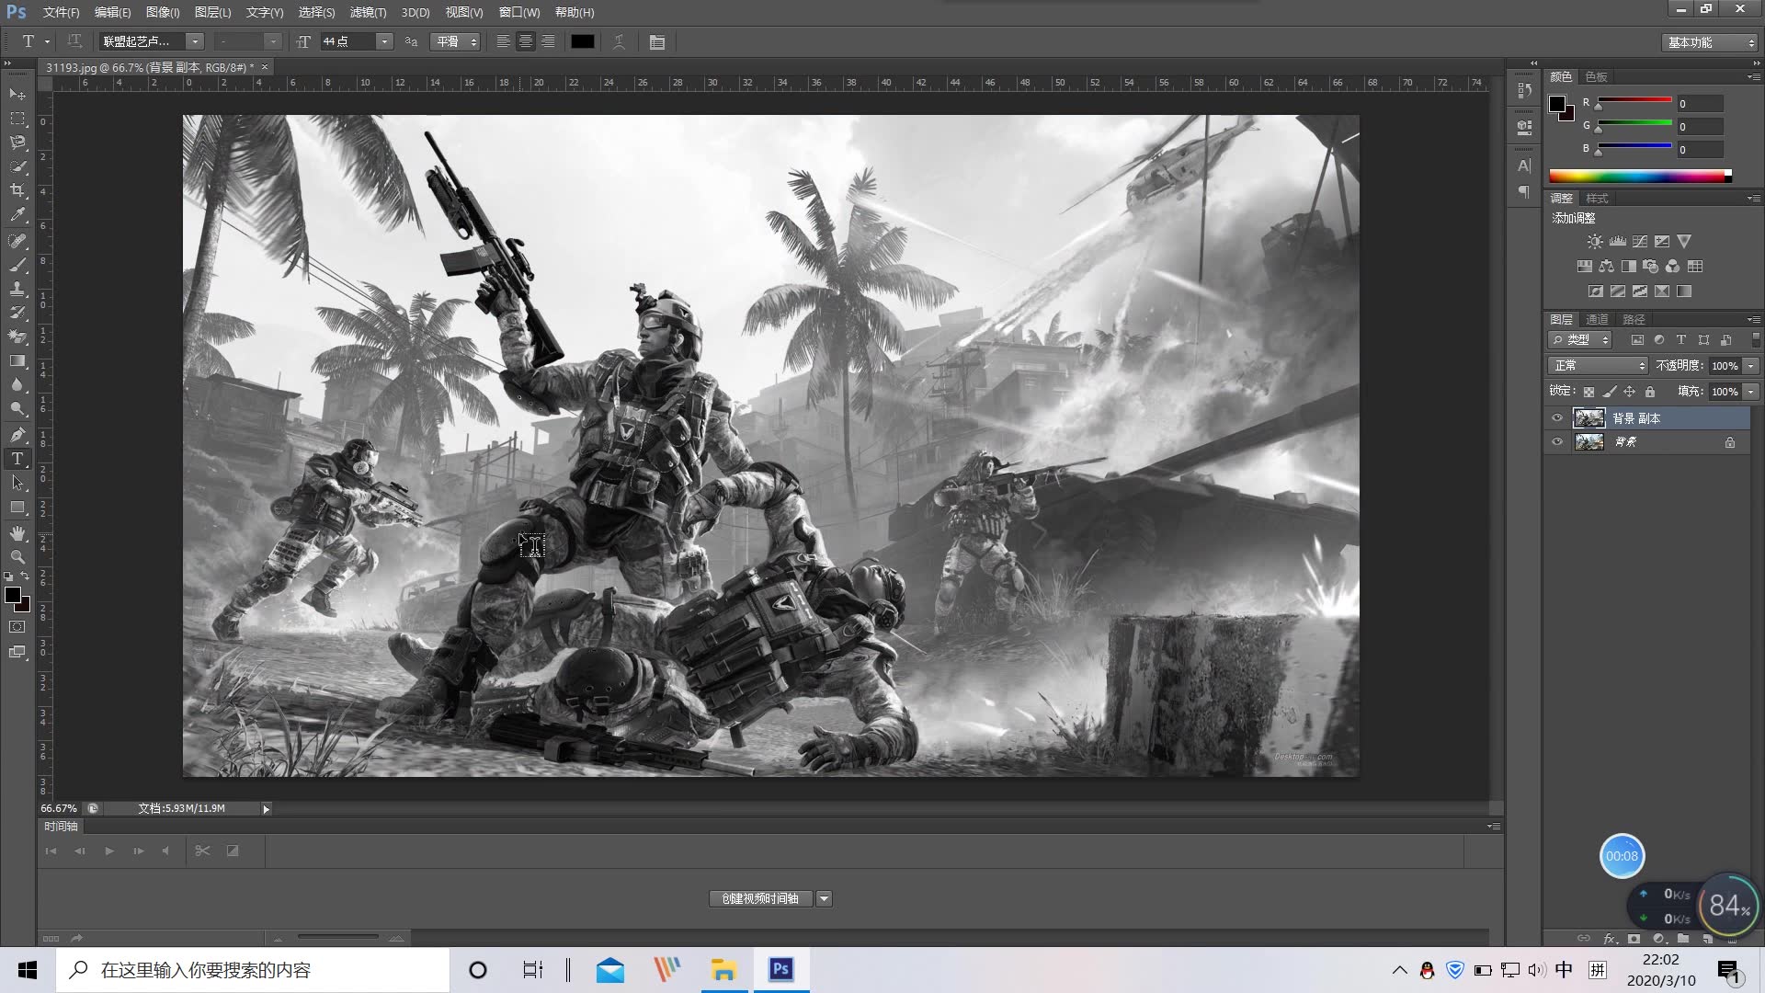This screenshot has height=993, width=1765.
Task: Select the Hand tool
Action: click(17, 533)
